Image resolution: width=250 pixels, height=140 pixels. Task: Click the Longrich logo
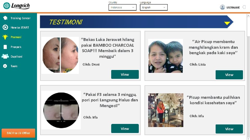(x=16, y=6)
